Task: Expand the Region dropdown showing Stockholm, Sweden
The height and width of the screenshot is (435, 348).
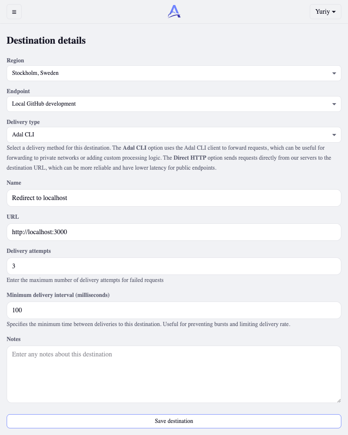Action: click(x=174, y=73)
